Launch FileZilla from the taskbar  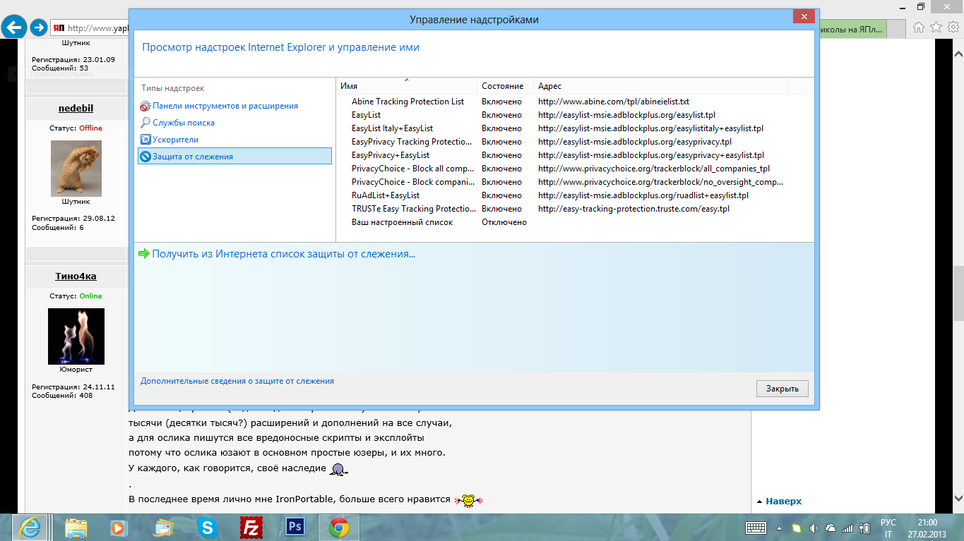(x=251, y=527)
